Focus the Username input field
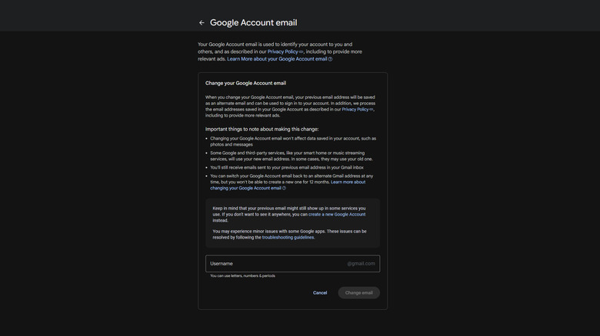Screen dimensions: 600x336 pyautogui.click(x=293, y=263)
